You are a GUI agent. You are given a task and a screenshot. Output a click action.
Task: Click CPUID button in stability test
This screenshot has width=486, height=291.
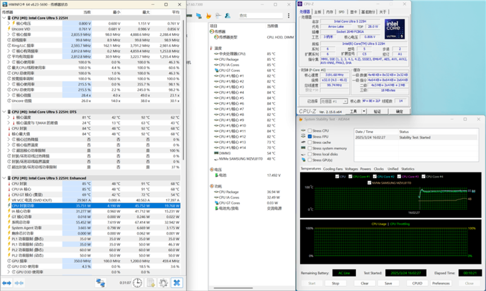[x=417, y=283]
